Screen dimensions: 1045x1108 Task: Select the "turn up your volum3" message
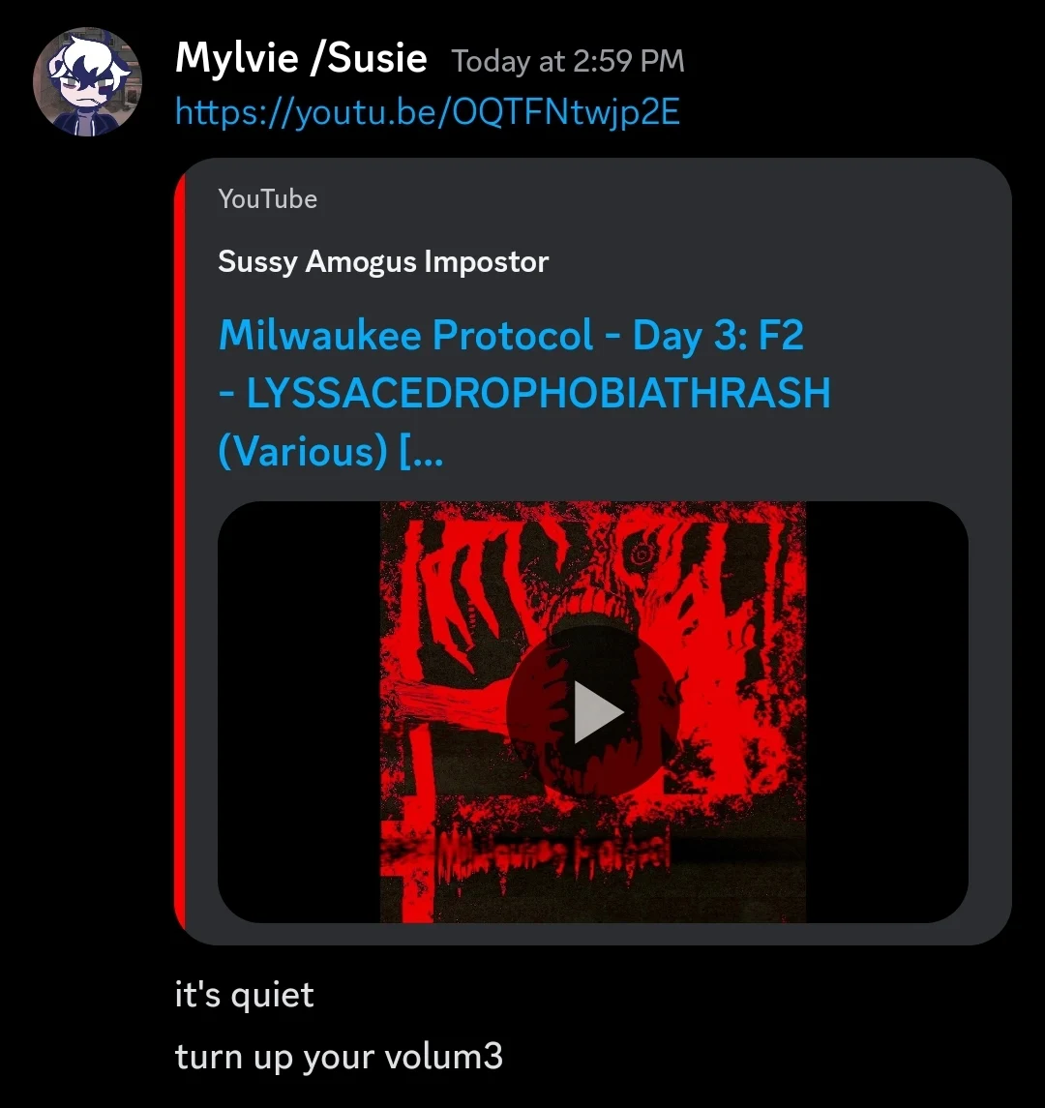click(x=340, y=1057)
